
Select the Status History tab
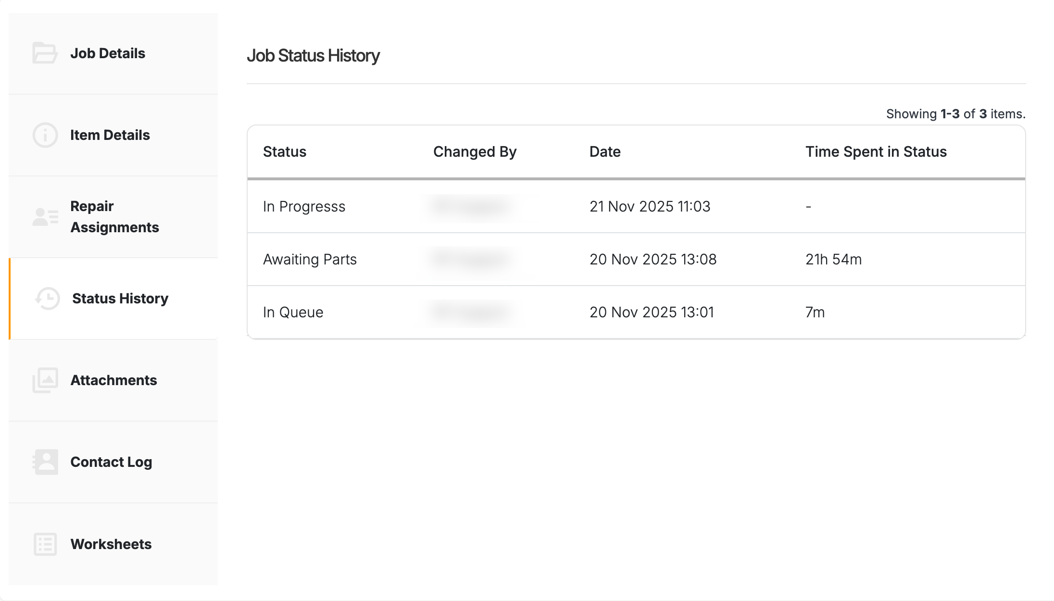pos(120,299)
